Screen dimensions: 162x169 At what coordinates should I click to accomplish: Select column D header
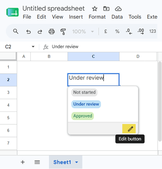pyautogui.click(x=138, y=56)
